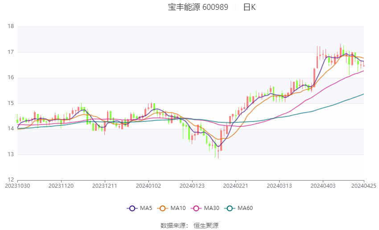Click the x-axis date 20231211
The width and height of the screenshot is (379, 230).
pos(105,186)
